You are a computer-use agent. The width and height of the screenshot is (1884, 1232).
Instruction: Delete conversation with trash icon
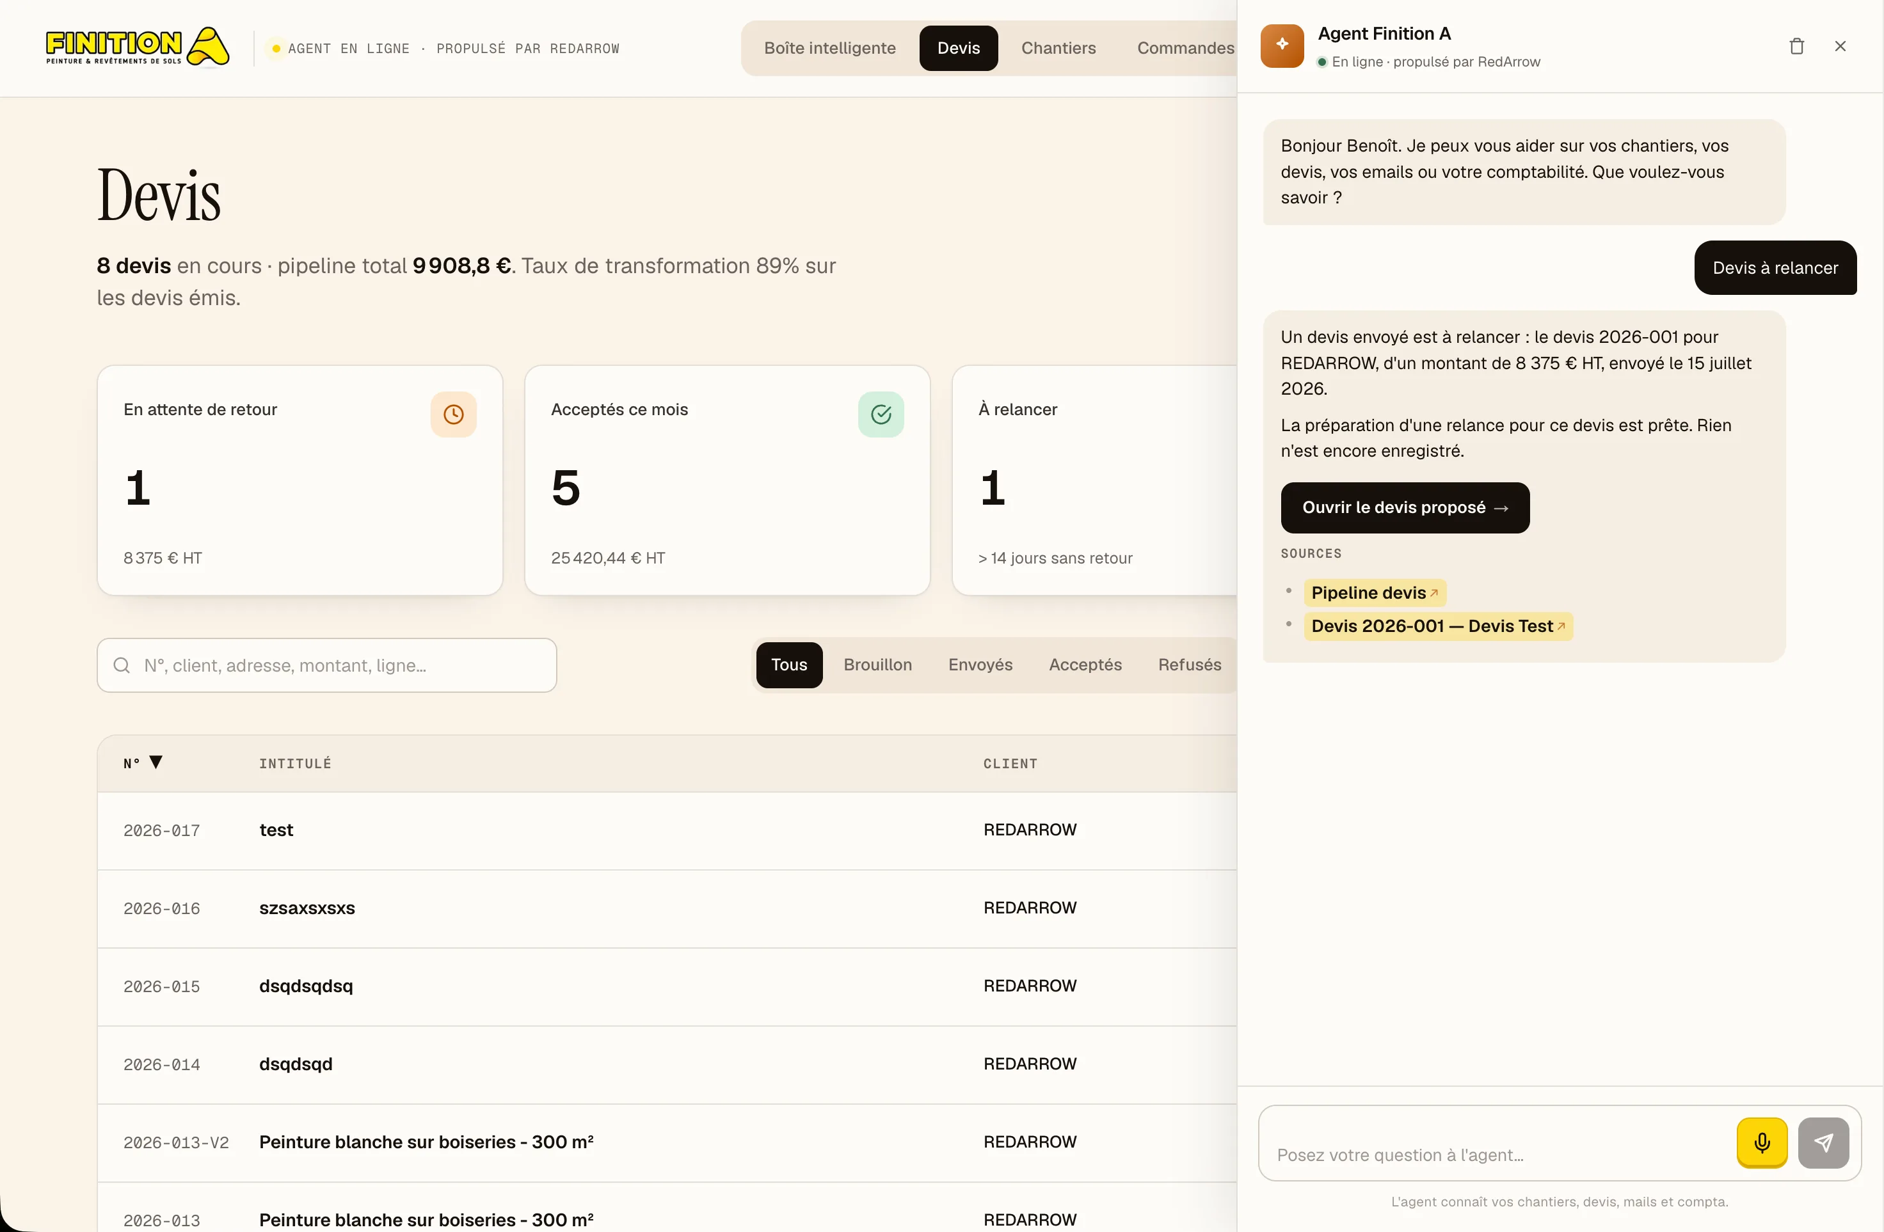1796,47
